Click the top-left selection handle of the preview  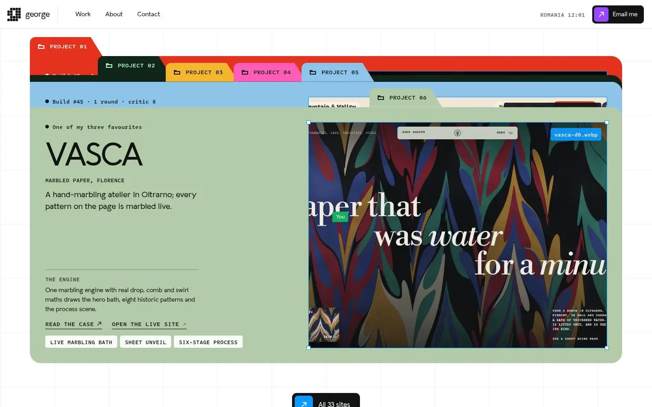tap(309, 123)
